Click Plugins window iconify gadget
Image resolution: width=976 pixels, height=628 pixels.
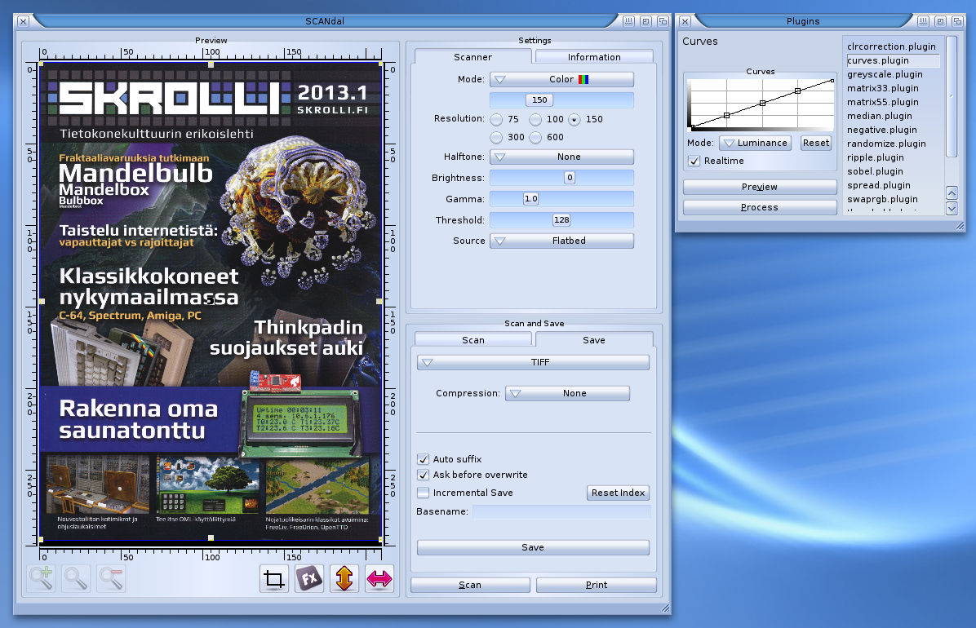click(923, 21)
